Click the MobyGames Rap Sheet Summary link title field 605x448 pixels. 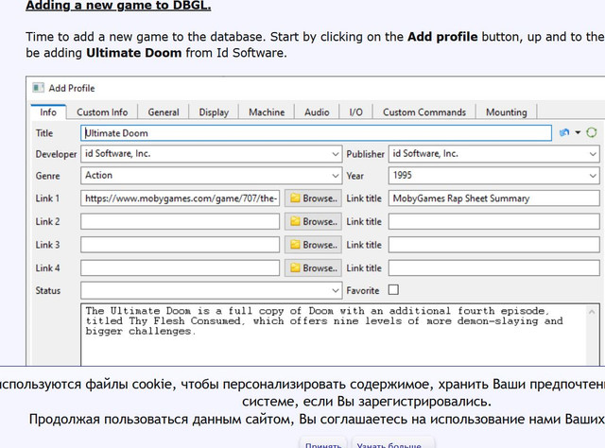click(x=493, y=198)
